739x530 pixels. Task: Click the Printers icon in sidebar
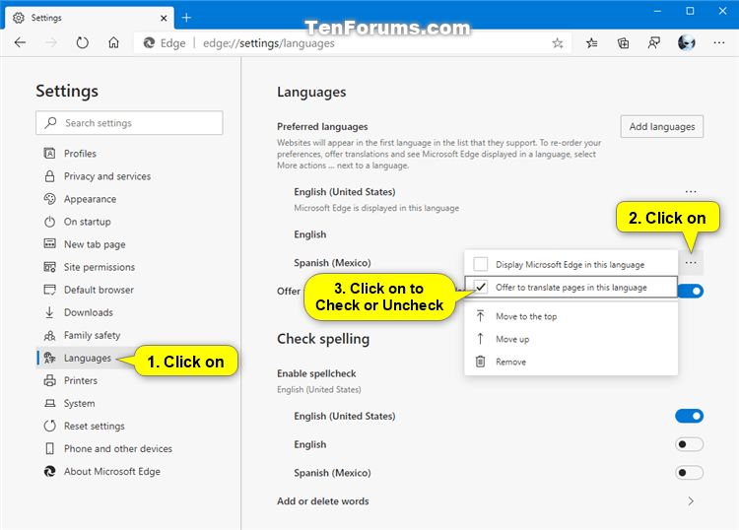point(49,380)
